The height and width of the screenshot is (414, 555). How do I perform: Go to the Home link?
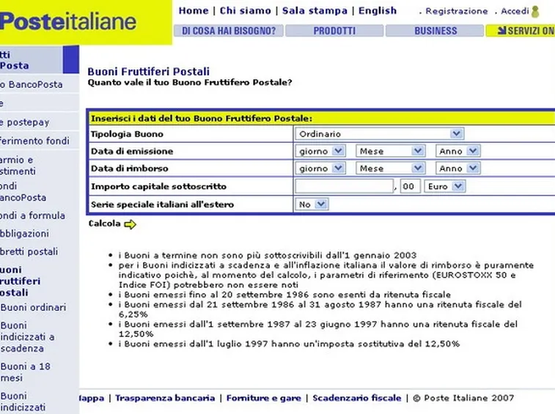coord(194,10)
